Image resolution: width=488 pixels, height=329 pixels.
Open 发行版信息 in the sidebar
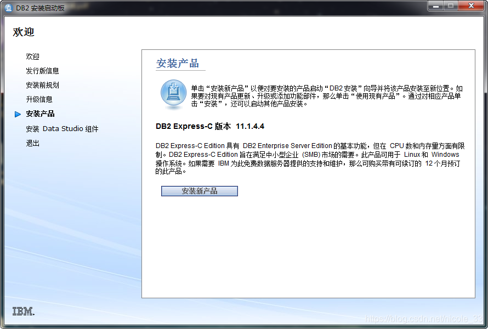(42, 71)
